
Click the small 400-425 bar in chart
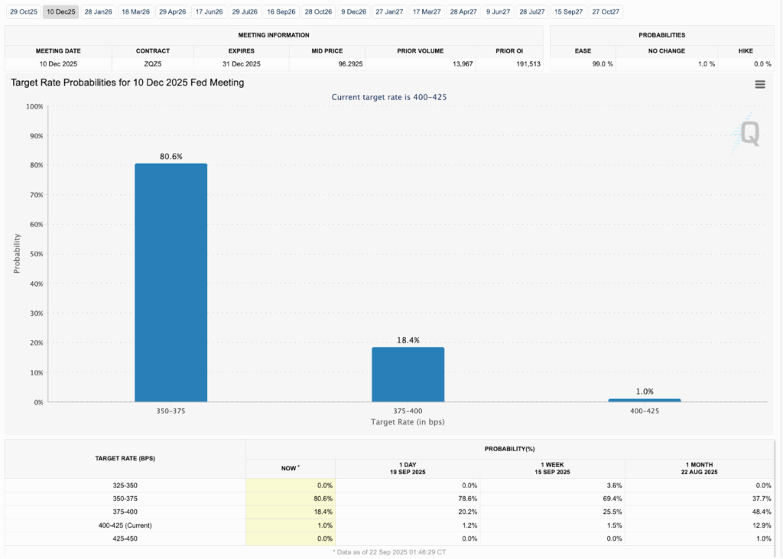coord(645,400)
